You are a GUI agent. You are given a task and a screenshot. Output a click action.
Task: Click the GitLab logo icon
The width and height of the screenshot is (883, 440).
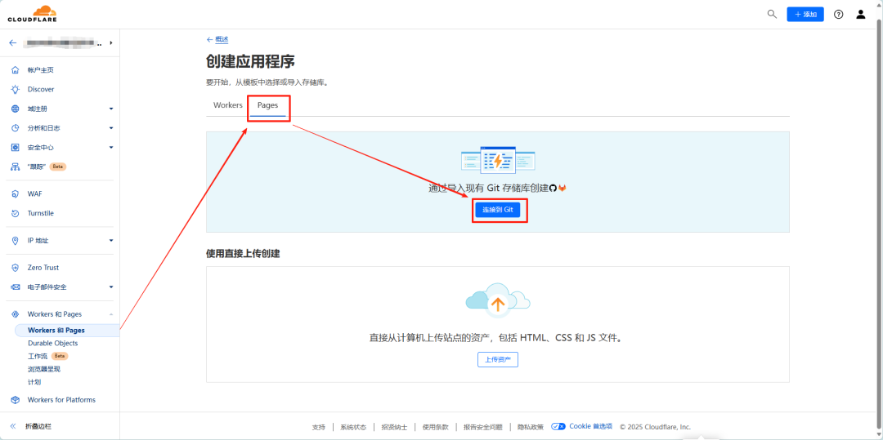coord(562,188)
